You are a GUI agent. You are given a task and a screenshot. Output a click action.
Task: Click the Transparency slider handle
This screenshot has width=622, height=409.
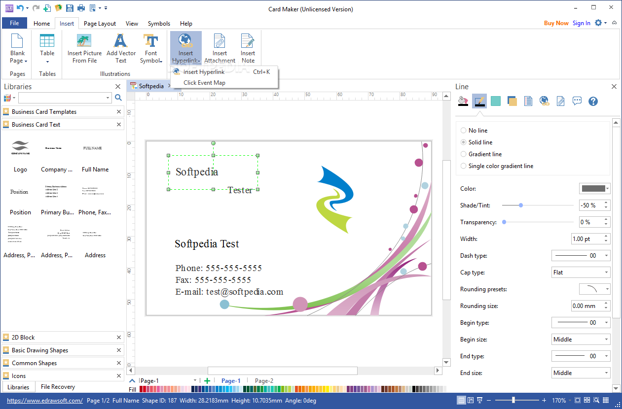tap(504, 222)
